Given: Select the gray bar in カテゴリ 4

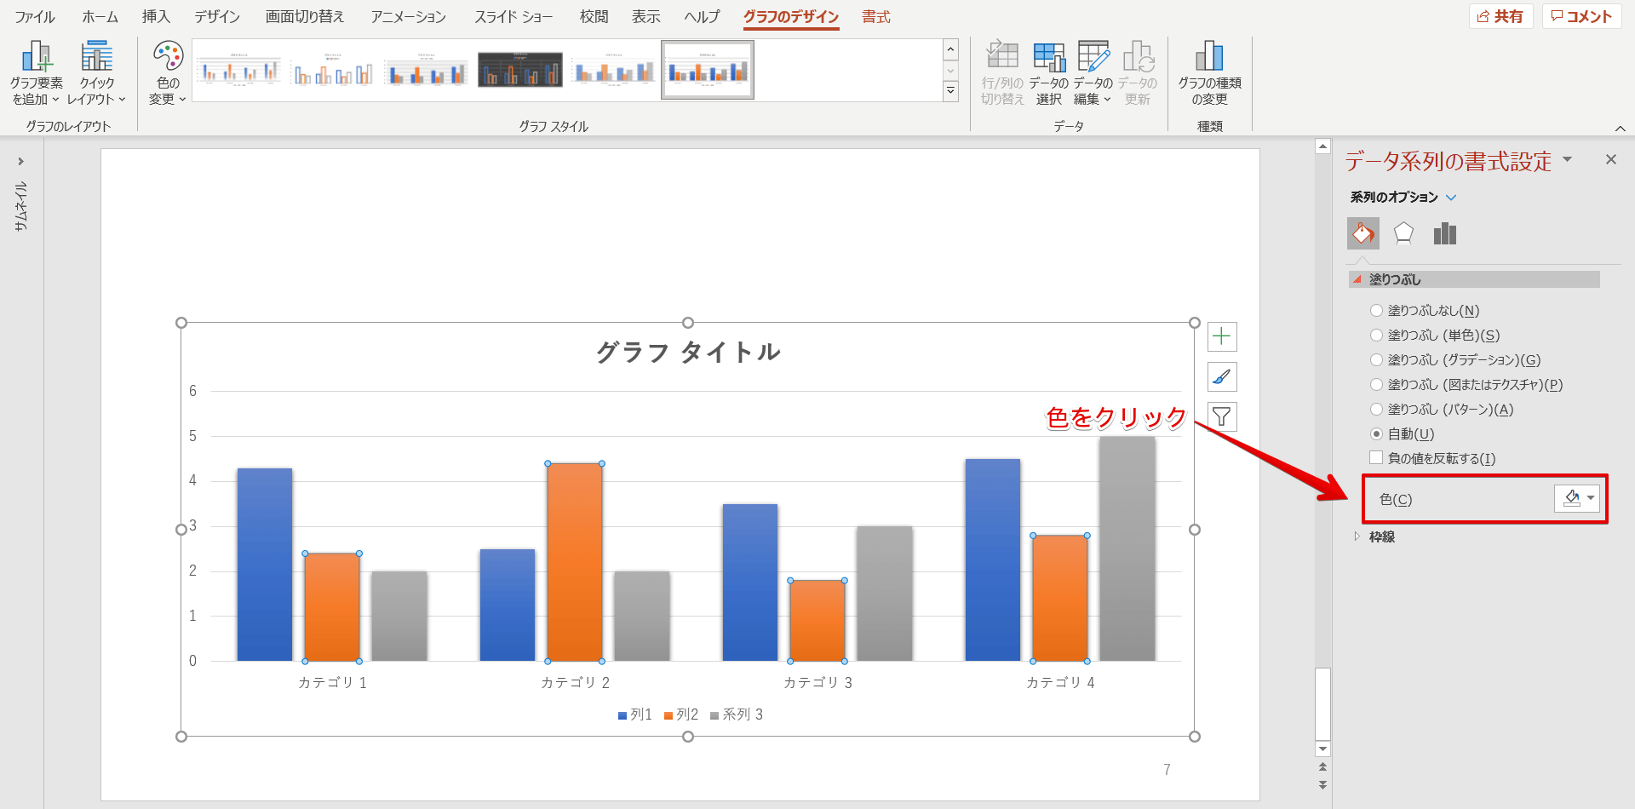Looking at the screenshot, I should (1127, 548).
